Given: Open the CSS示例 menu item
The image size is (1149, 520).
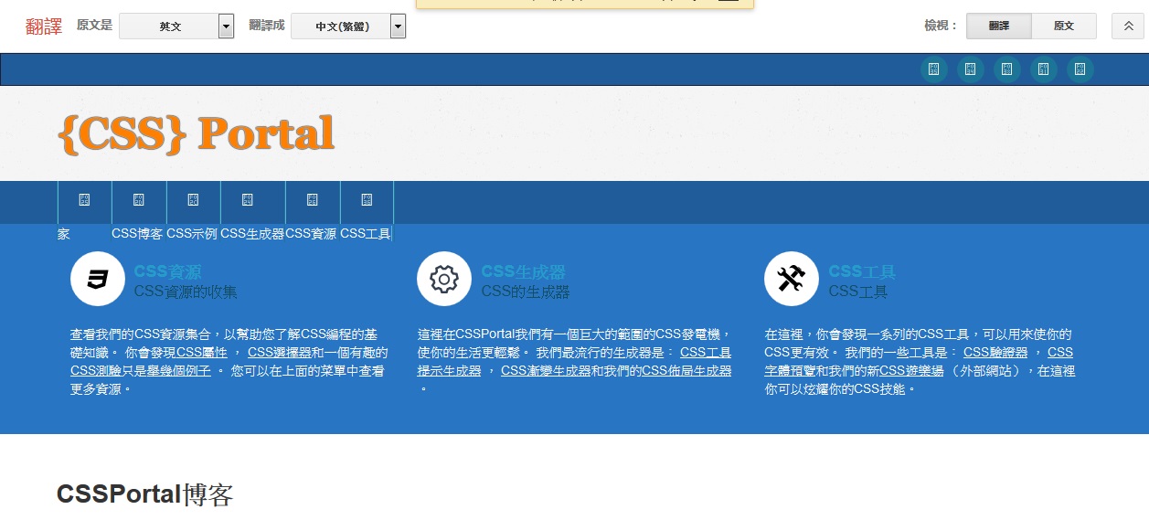Looking at the screenshot, I should pyautogui.click(x=192, y=234).
